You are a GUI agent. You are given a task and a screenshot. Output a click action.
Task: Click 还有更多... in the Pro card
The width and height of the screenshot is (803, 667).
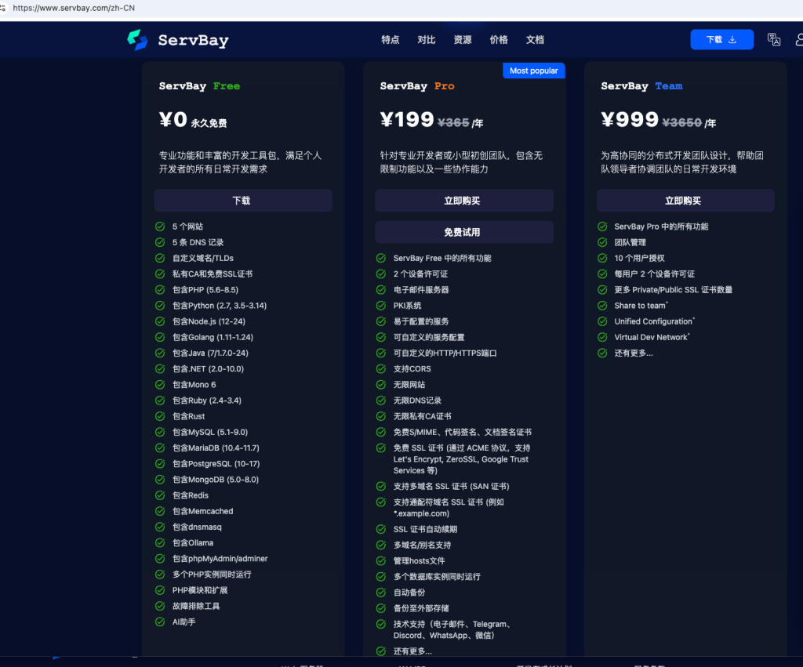pos(412,651)
